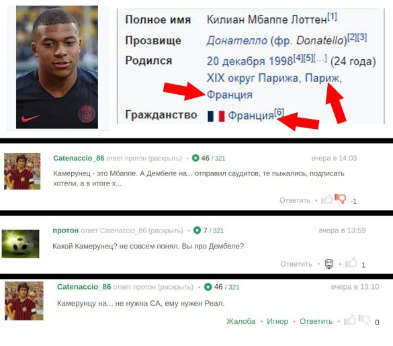This screenshot has width=393, height=346.
Task: Click the green star rating icon beside 7 / 321
Action: click(x=197, y=230)
